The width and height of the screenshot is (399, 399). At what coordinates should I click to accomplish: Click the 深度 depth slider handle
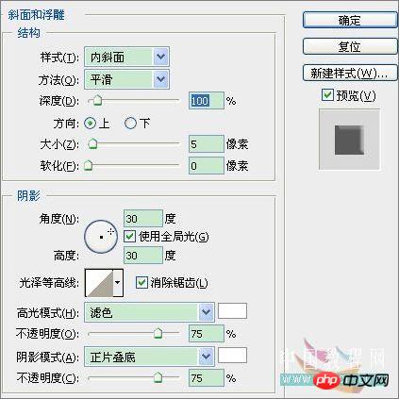(x=98, y=101)
